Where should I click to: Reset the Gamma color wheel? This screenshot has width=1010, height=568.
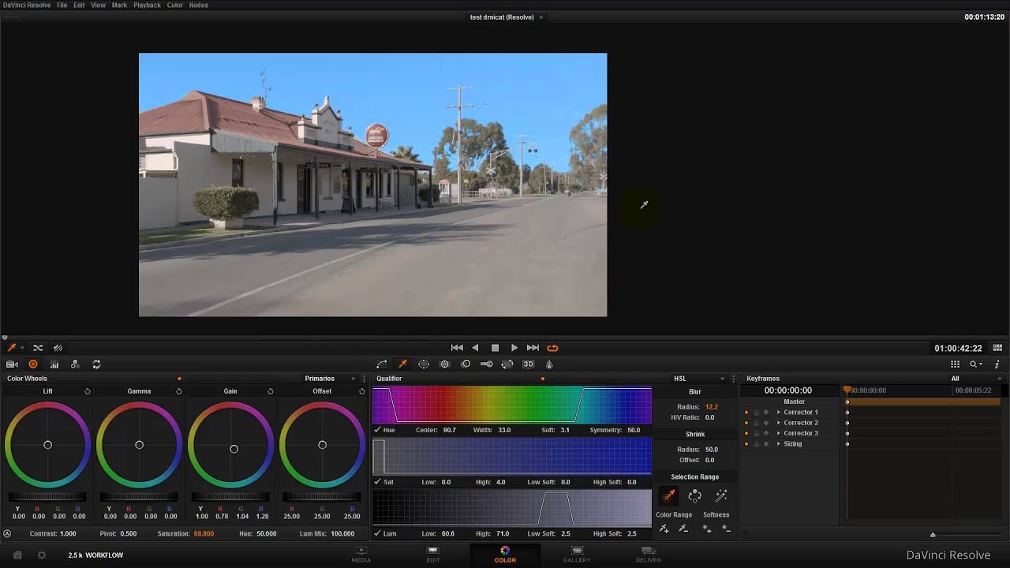(179, 391)
